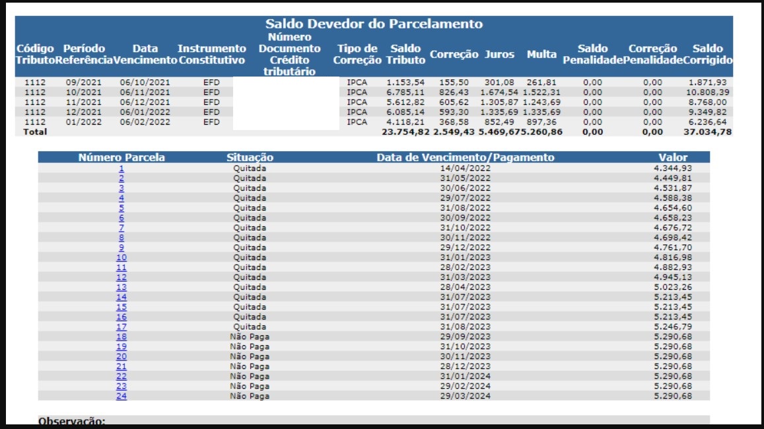Open installment number 10 link

point(122,257)
